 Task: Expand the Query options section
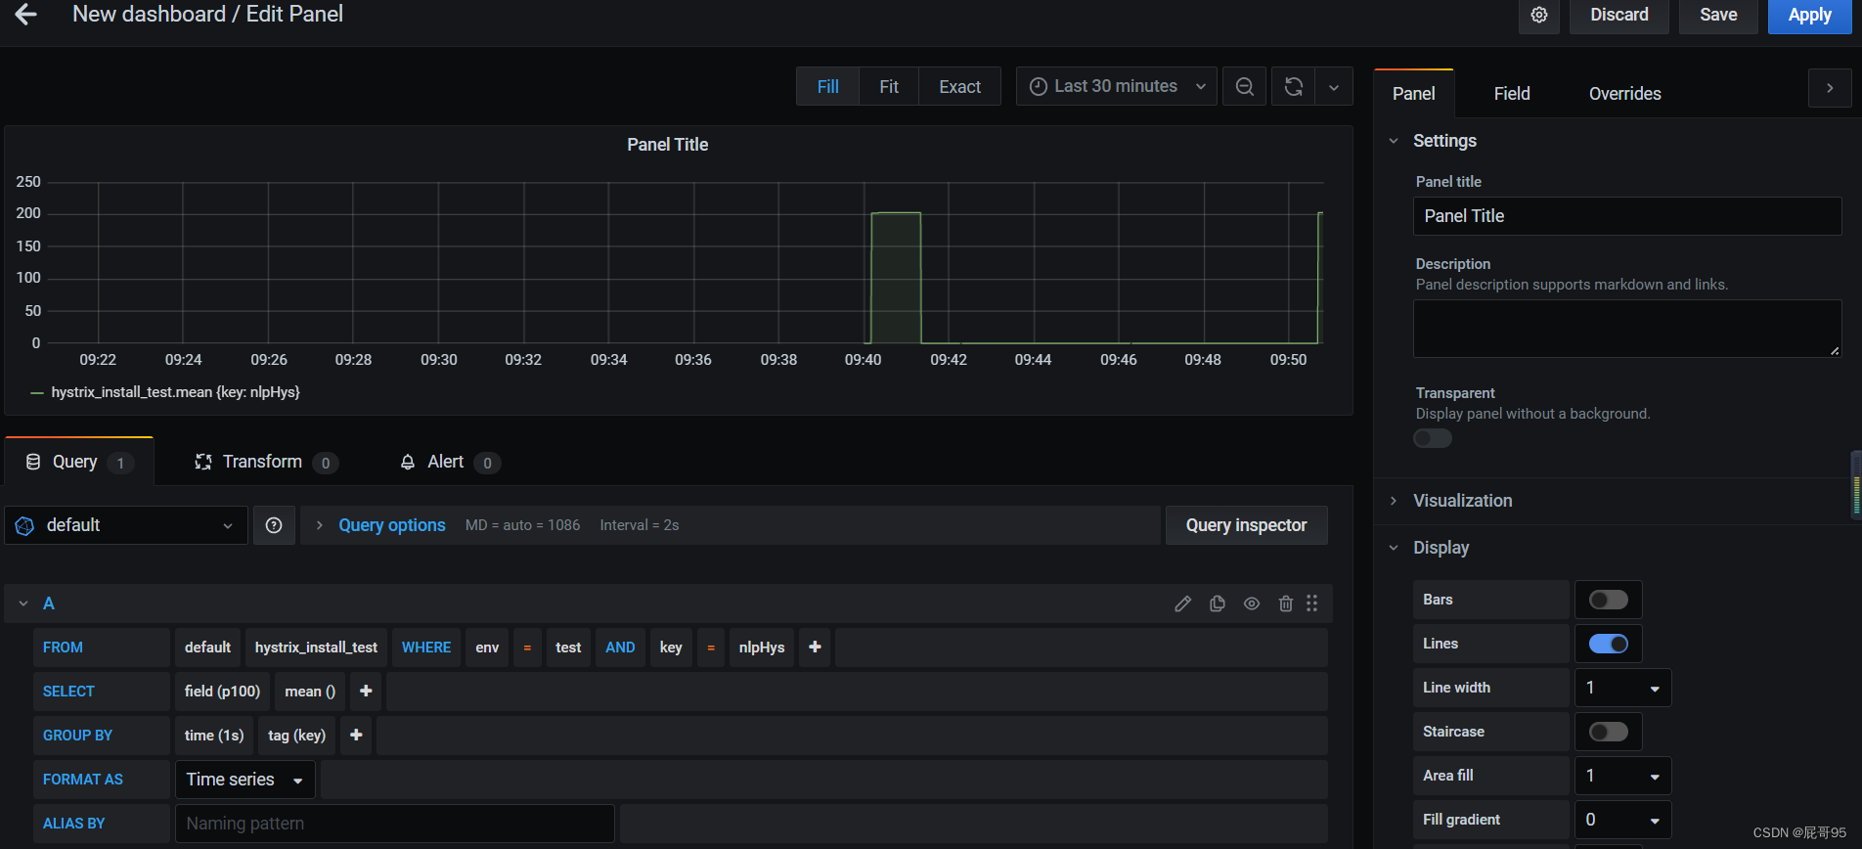(391, 525)
